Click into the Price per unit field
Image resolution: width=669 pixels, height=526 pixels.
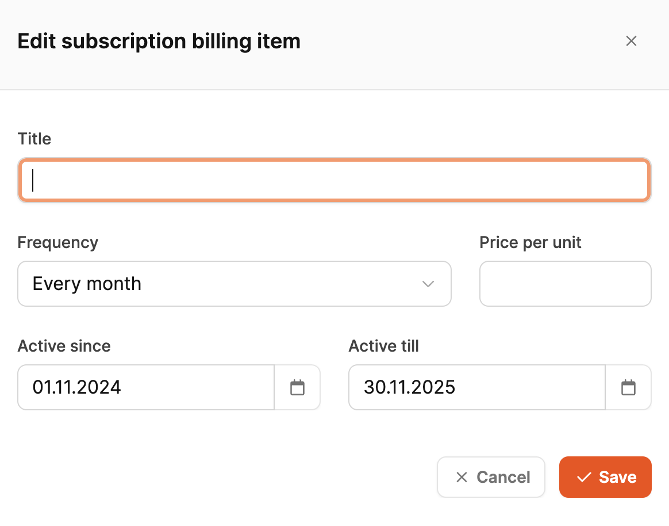[565, 284]
